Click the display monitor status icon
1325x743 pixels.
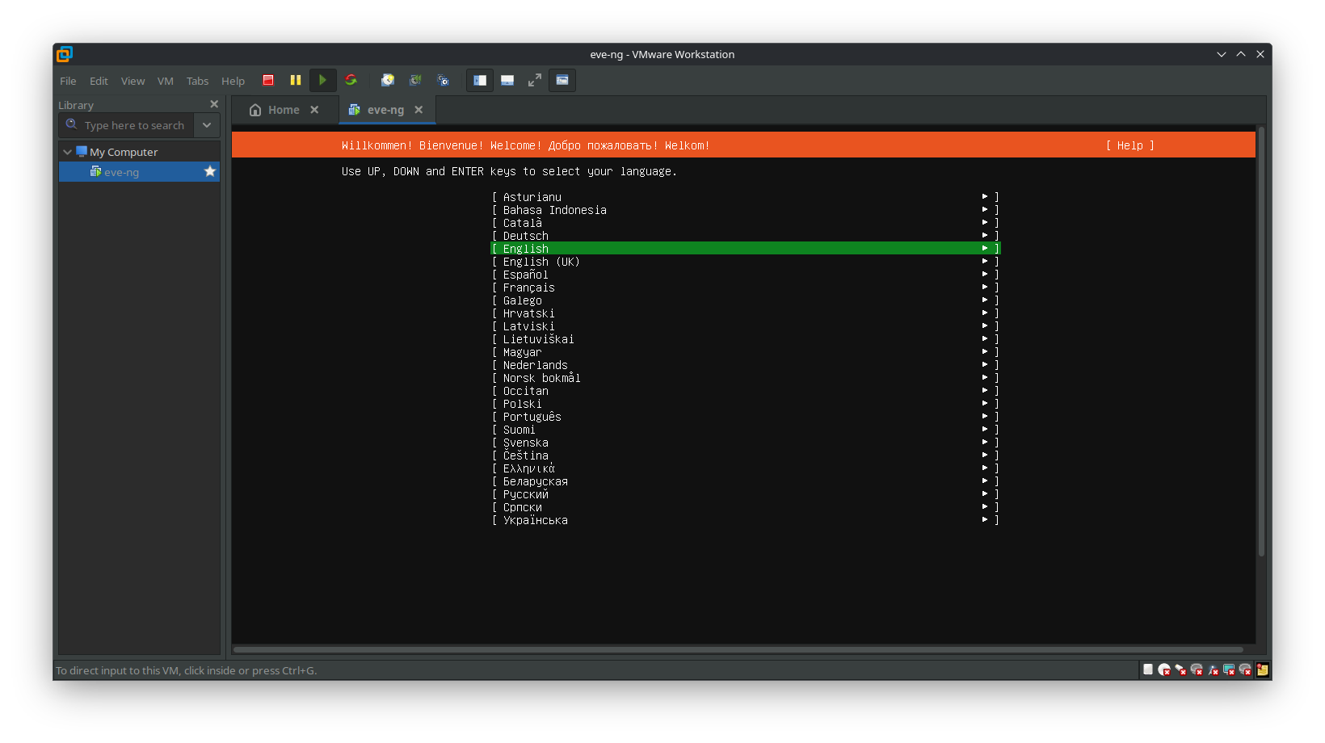pyautogui.click(x=1229, y=670)
